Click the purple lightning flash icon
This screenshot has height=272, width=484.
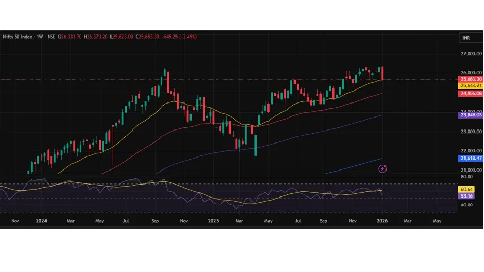pos(382,169)
